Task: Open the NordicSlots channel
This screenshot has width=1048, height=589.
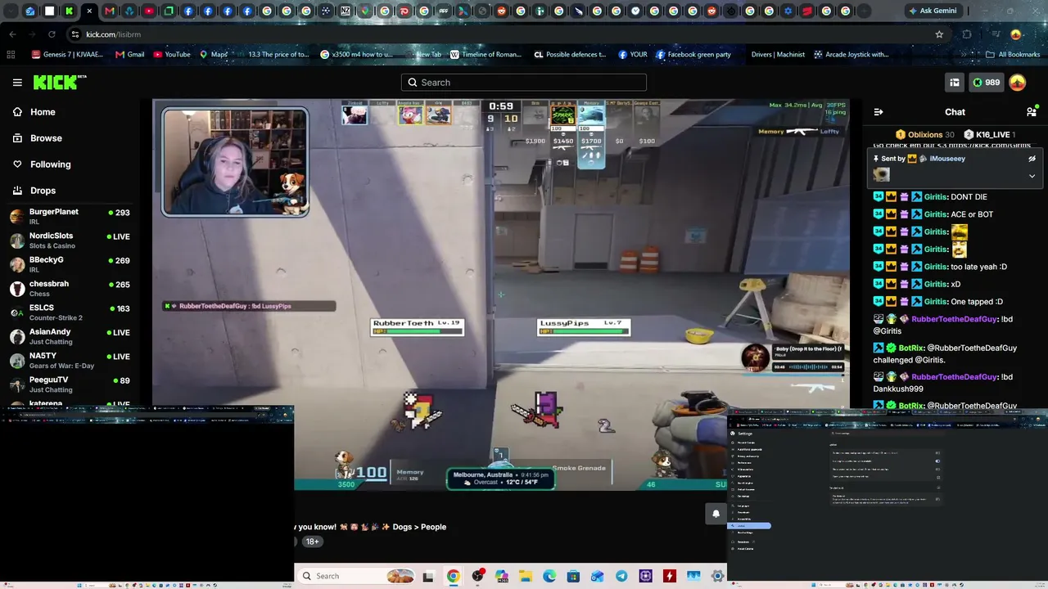Action: (x=70, y=240)
